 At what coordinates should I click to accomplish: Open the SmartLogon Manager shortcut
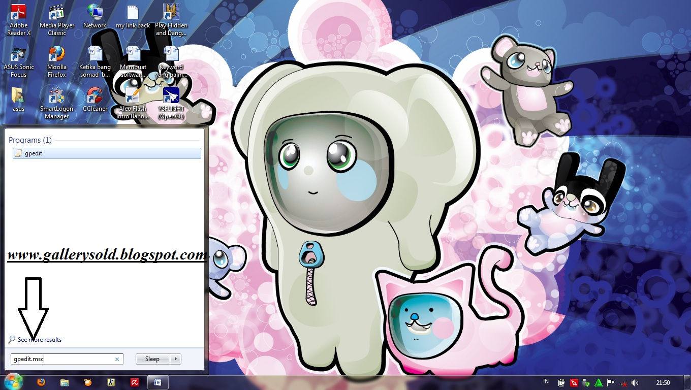57,104
